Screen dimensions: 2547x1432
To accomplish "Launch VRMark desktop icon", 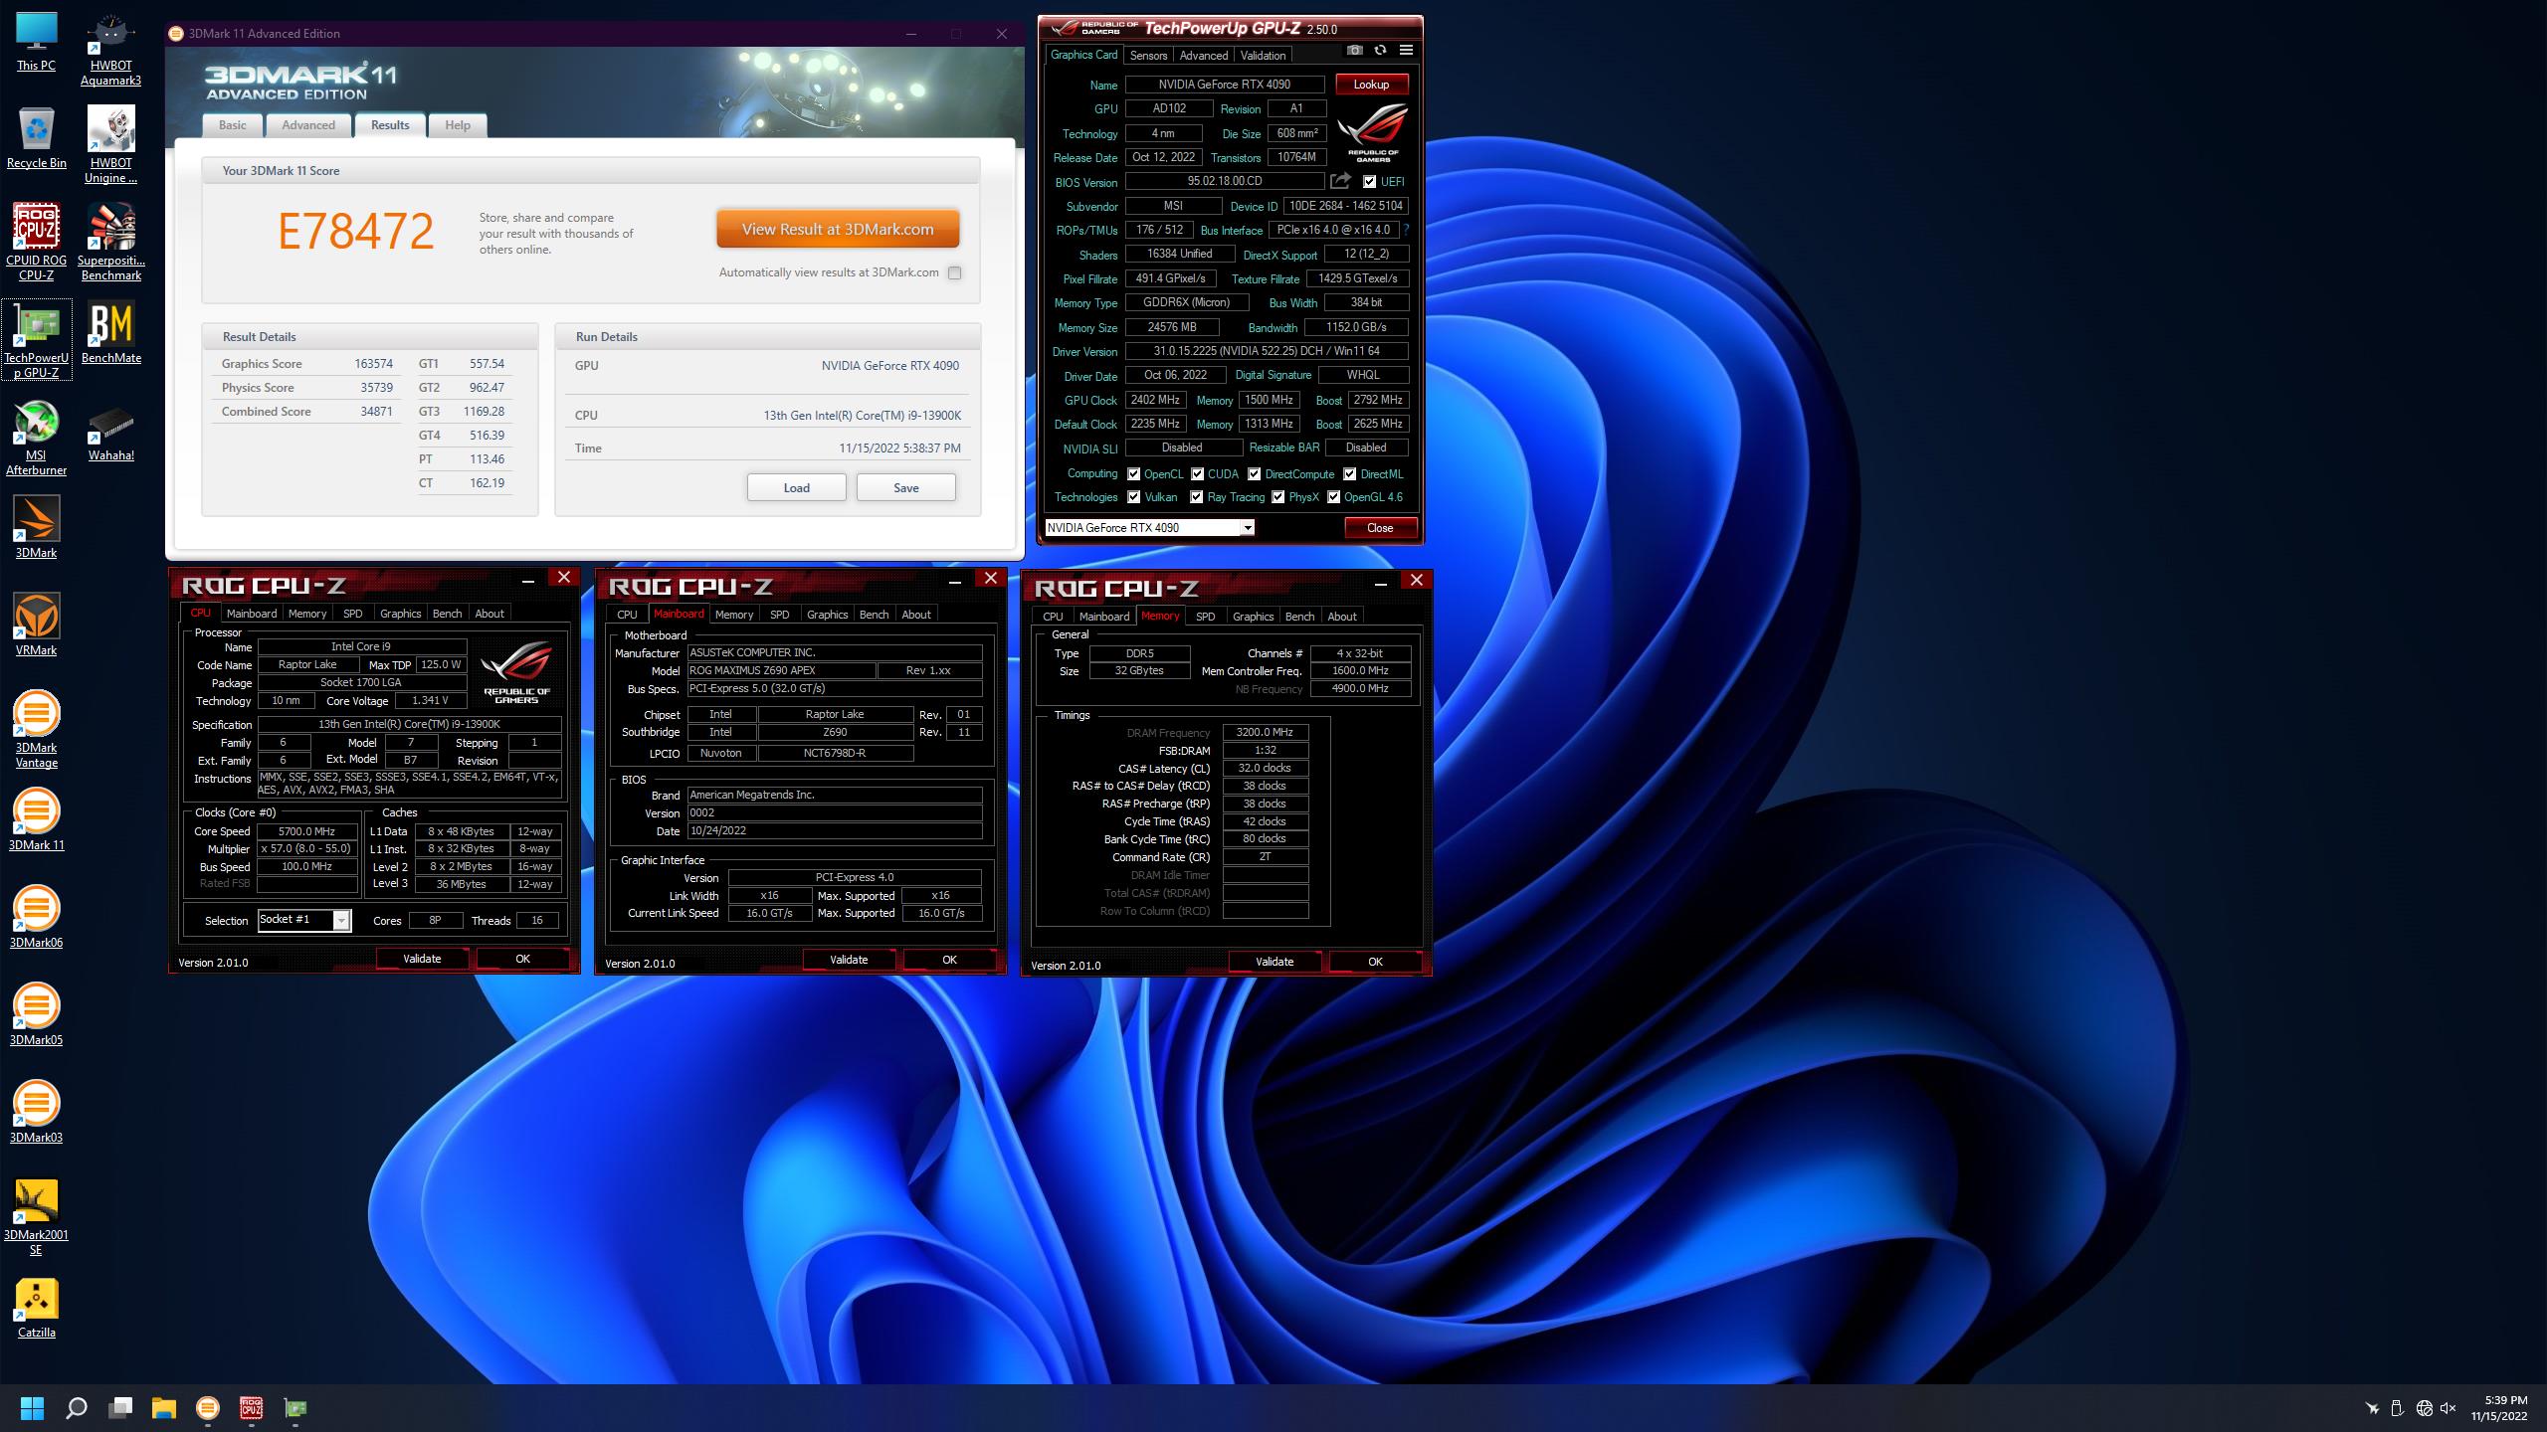I will tap(37, 626).
